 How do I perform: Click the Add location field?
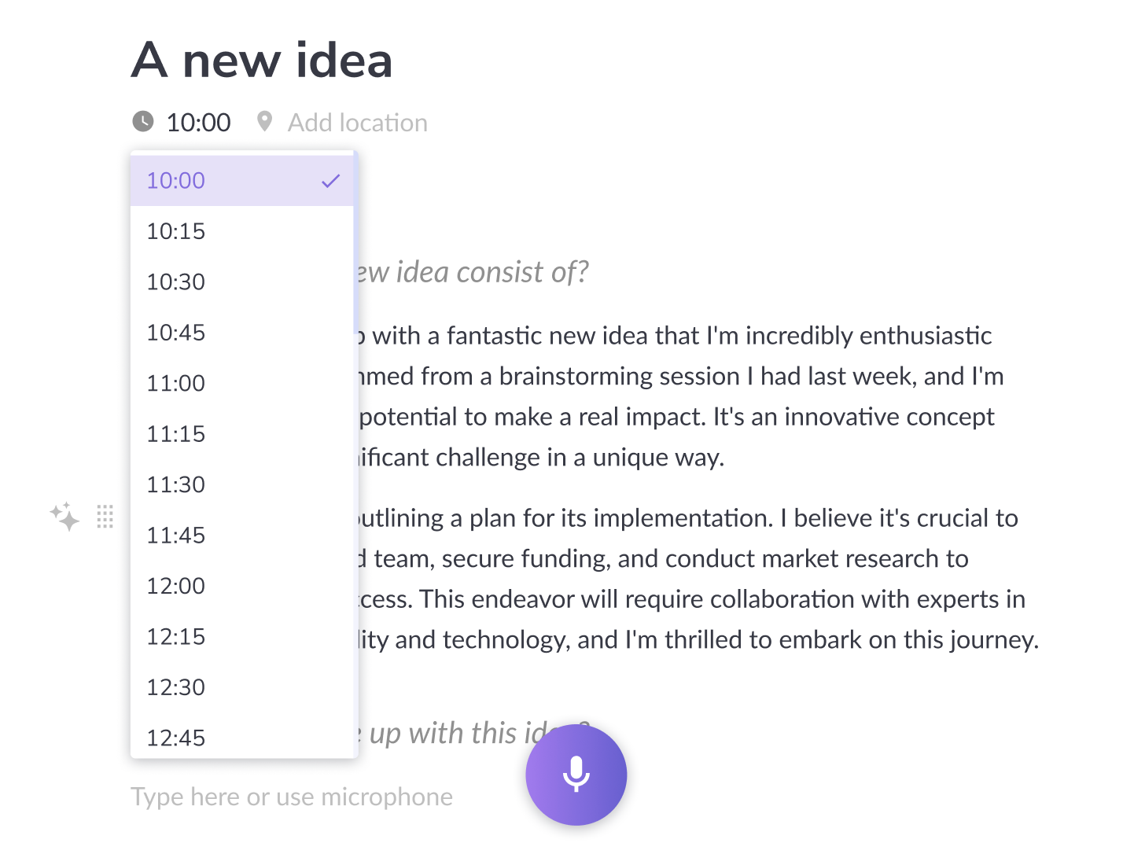pos(357,123)
